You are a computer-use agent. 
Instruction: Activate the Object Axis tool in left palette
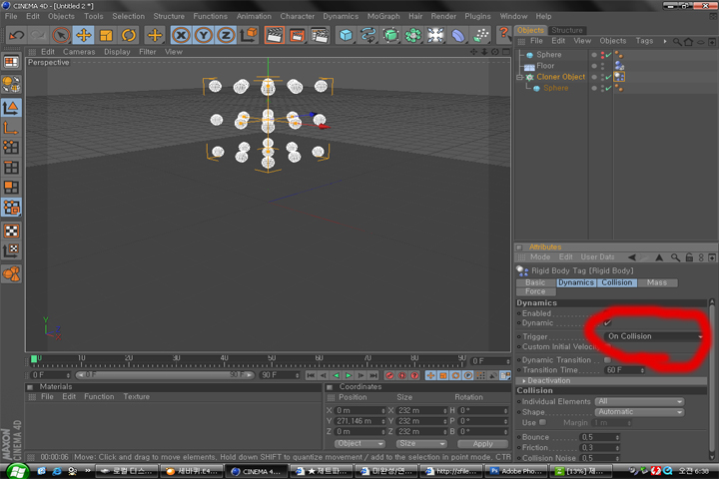[11, 128]
